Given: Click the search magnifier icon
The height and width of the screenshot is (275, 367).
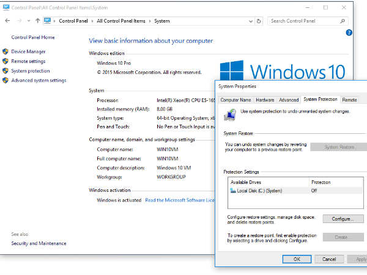Looking at the screenshot, I should click(x=343, y=21).
